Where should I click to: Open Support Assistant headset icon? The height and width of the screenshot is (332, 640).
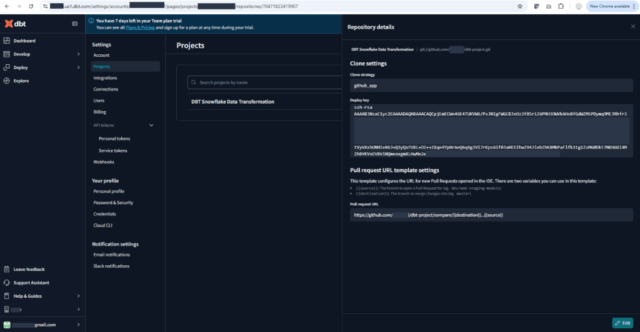[x=7, y=283]
